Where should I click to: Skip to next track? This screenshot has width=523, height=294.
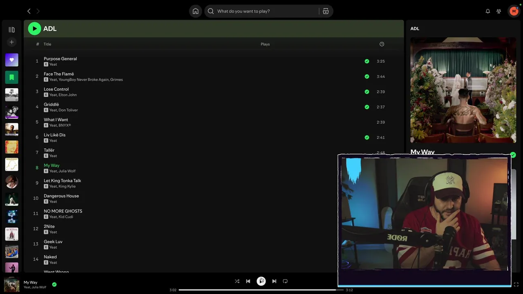(274, 281)
